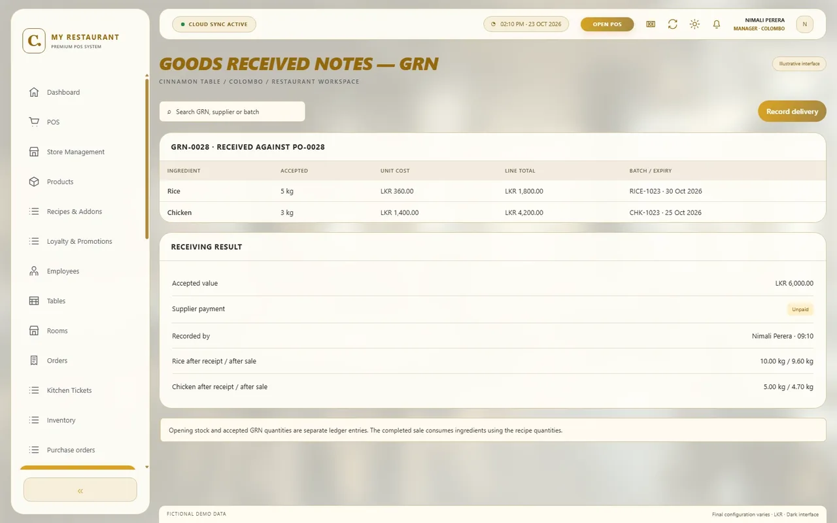This screenshot has width=837, height=523.
Task: Collapse the sidebar with double chevron
Action: point(80,490)
